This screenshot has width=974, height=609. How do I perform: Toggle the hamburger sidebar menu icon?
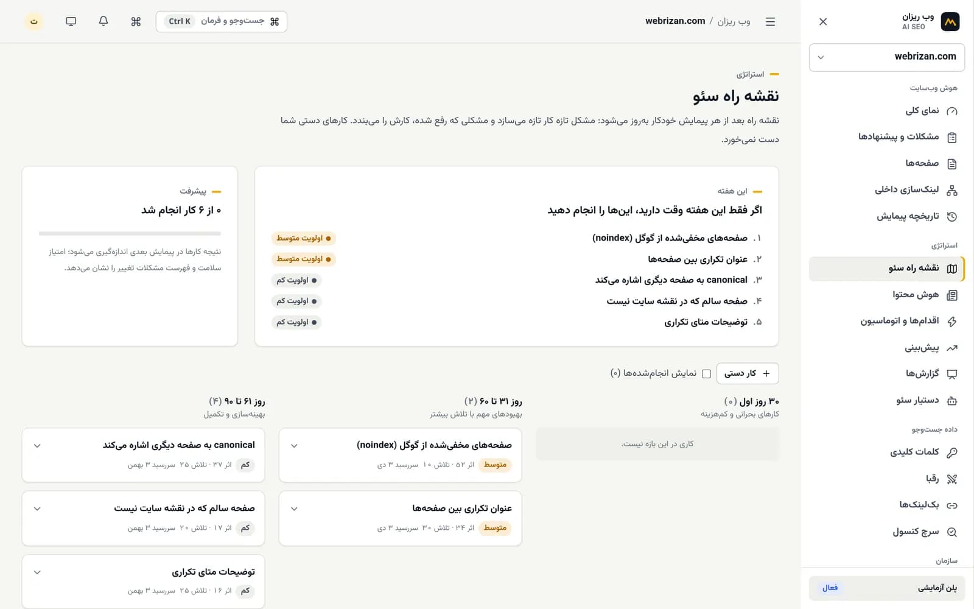click(770, 21)
